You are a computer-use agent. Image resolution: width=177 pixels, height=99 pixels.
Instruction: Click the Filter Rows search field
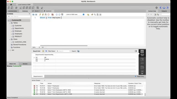point(63,51)
